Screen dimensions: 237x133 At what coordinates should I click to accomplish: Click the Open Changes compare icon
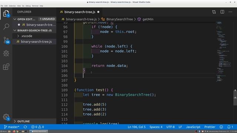[214, 12]
